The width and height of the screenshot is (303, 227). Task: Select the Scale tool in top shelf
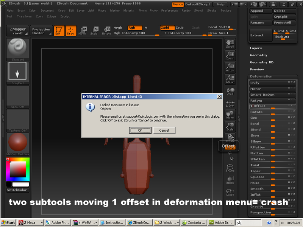pyautogui.click(x=94, y=31)
